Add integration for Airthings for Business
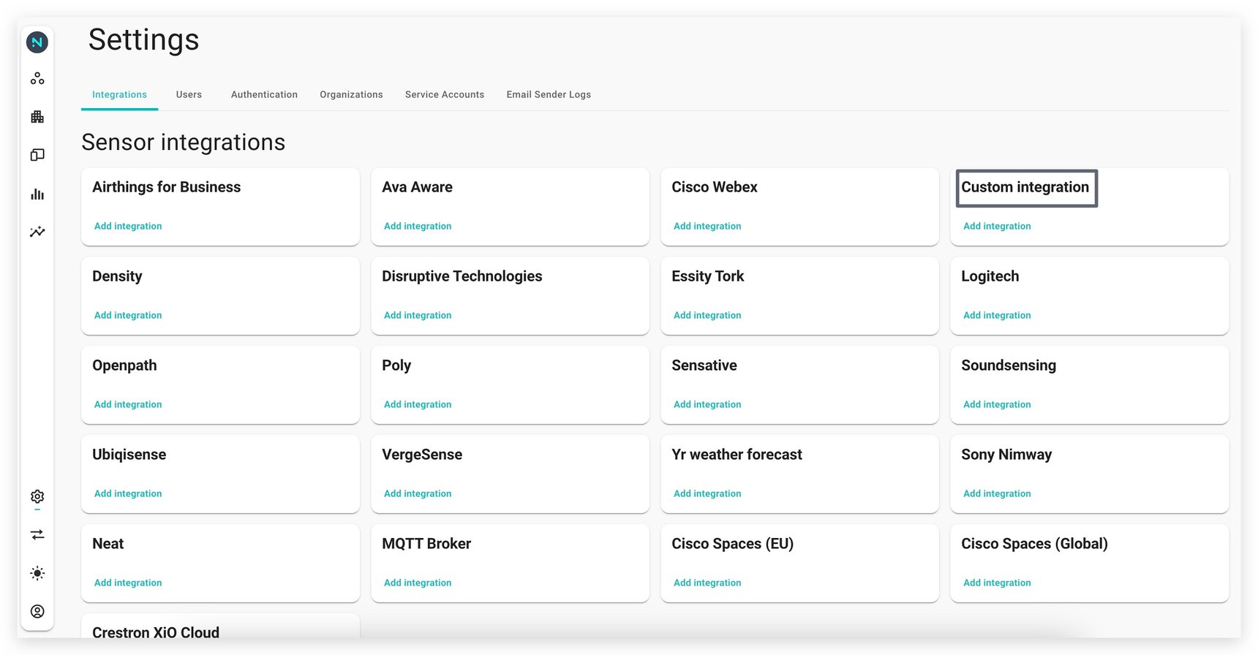The height and width of the screenshot is (655, 1258). [128, 226]
